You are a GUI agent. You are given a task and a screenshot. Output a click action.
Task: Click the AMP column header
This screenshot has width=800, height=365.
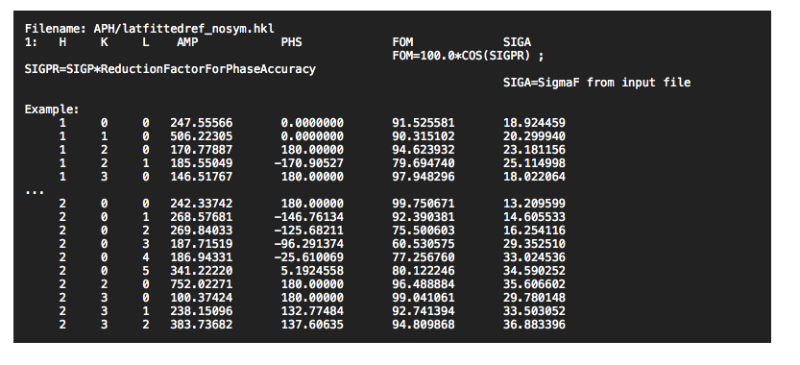(x=187, y=42)
